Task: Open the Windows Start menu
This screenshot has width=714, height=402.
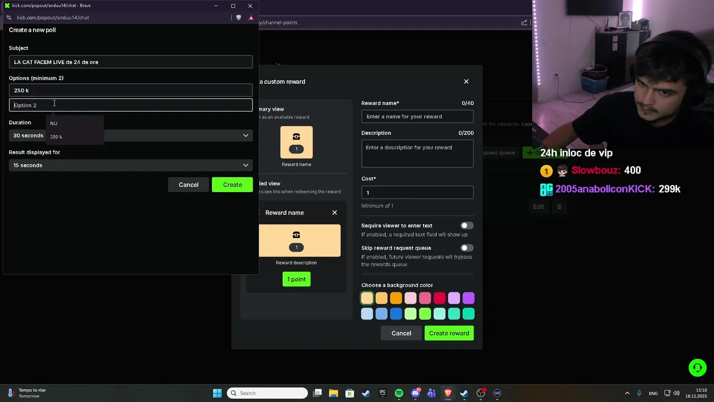Action: click(218, 393)
